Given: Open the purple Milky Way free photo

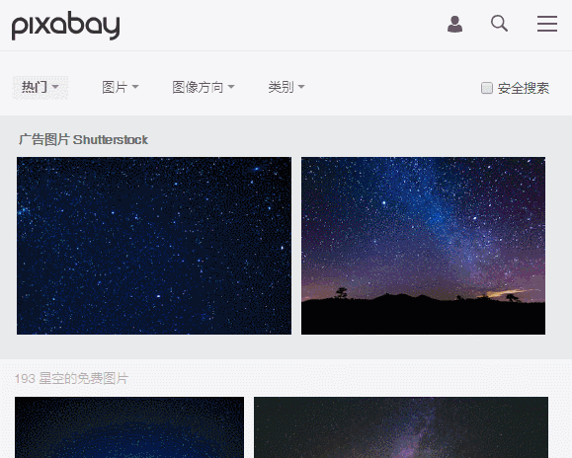Looking at the screenshot, I should click(401, 427).
